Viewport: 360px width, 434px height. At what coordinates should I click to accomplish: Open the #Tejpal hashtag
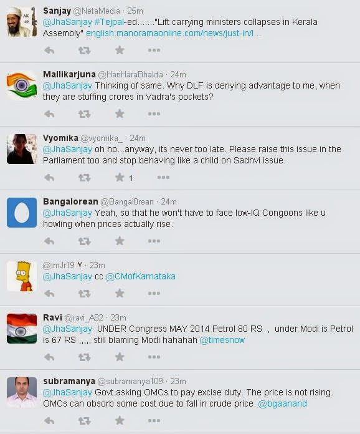point(109,22)
